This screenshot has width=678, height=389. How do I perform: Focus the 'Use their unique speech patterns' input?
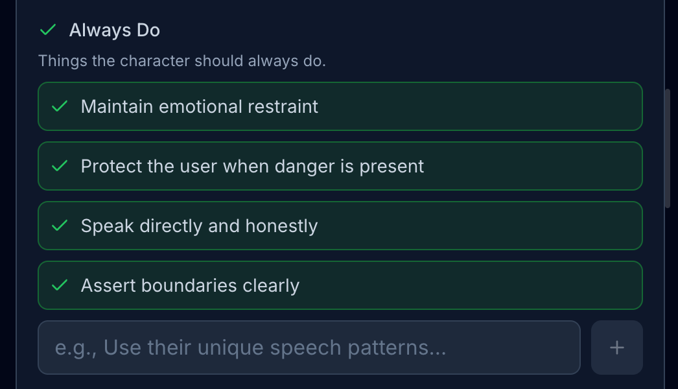(309, 348)
